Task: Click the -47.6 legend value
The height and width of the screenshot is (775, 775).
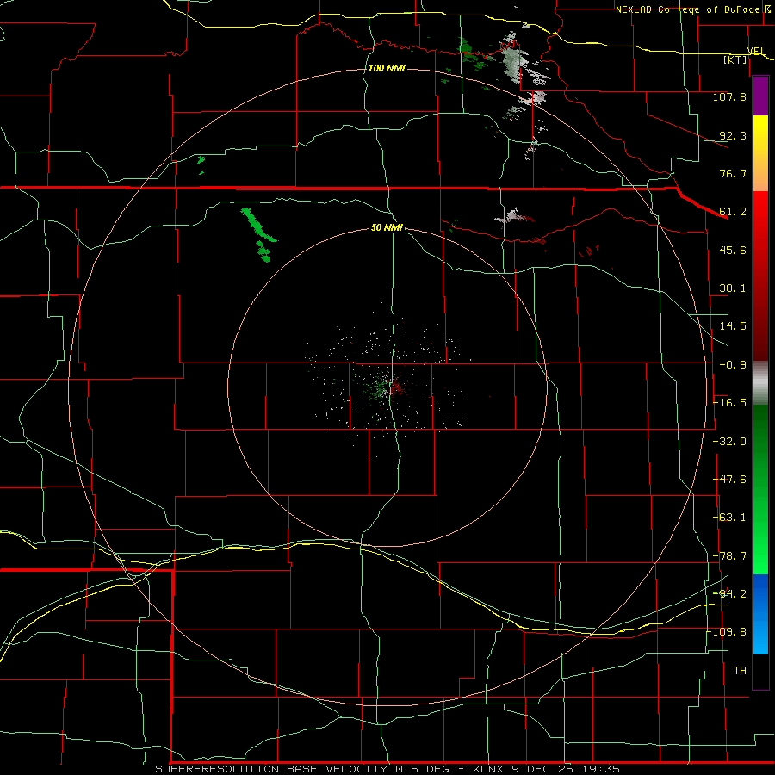Action: click(729, 480)
